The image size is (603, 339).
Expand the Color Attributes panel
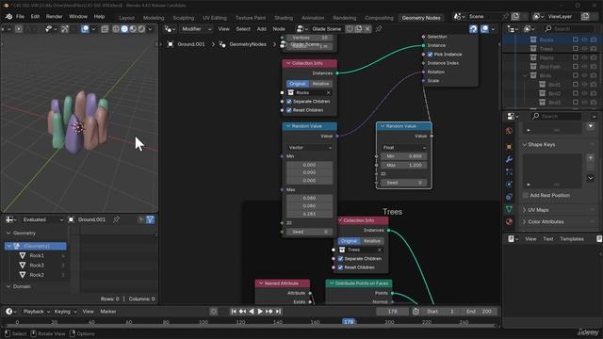[x=525, y=222]
